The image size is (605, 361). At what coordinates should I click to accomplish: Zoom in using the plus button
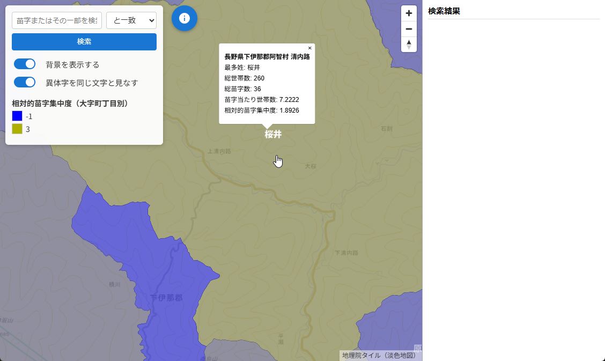click(409, 13)
